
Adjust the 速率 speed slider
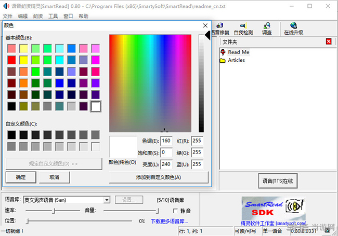click(53, 211)
